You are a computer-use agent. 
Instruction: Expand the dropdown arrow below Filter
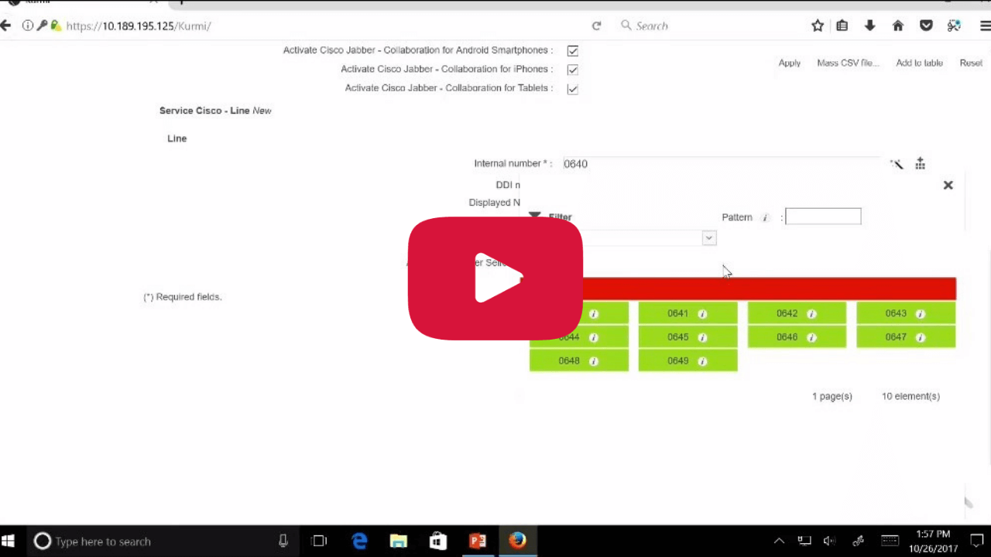tap(708, 238)
